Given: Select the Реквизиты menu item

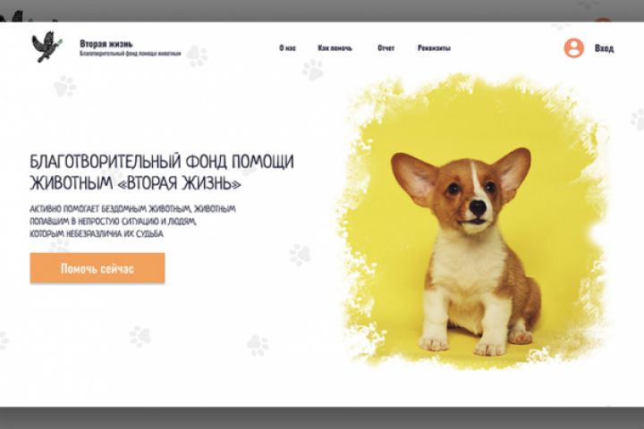Looking at the screenshot, I should pyautogui.click(x=434, y=48).
